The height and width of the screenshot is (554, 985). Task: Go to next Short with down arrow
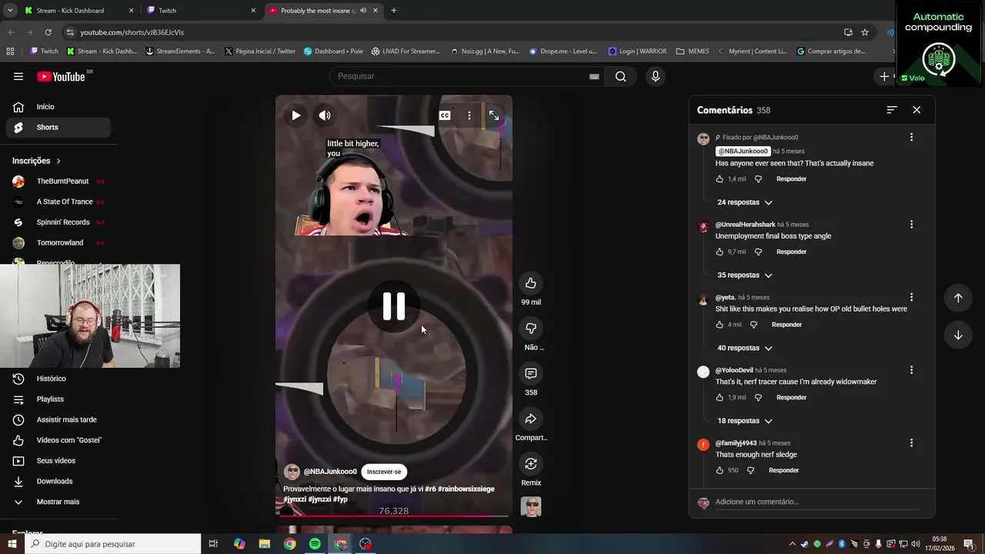coord(958,335)
